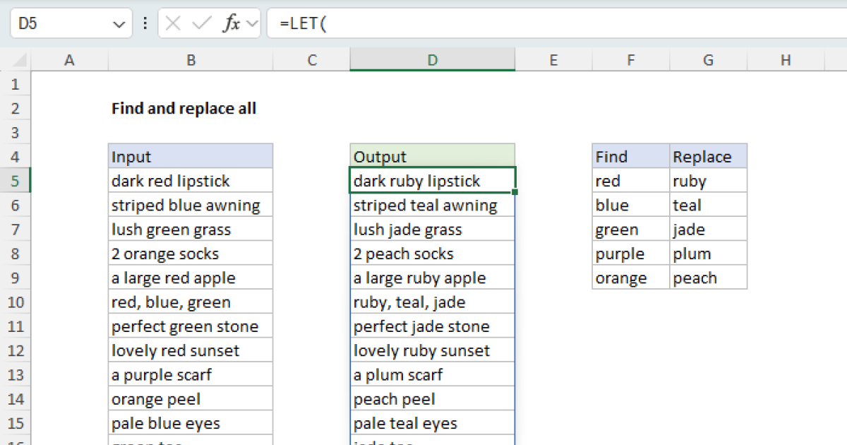Select column G header
847x445 pixels.
coord(708,61)
